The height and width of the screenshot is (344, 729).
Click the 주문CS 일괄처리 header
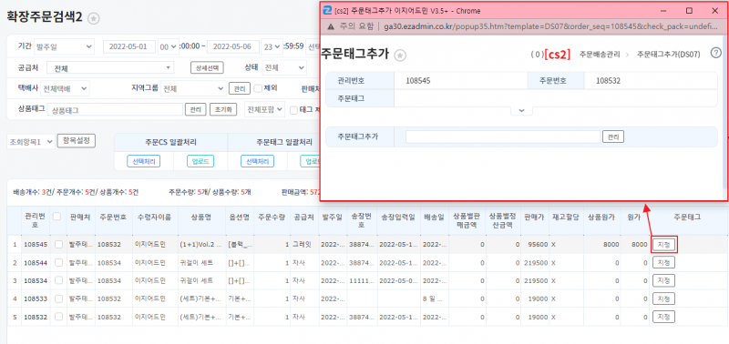click(x=170, y=142)
